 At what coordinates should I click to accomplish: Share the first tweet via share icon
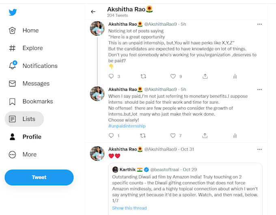click(x=205, y=76)
